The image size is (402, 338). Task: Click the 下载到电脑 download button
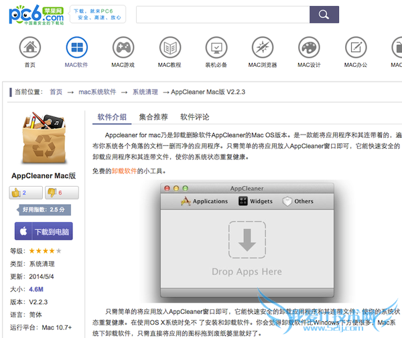(x=44, y=231)
